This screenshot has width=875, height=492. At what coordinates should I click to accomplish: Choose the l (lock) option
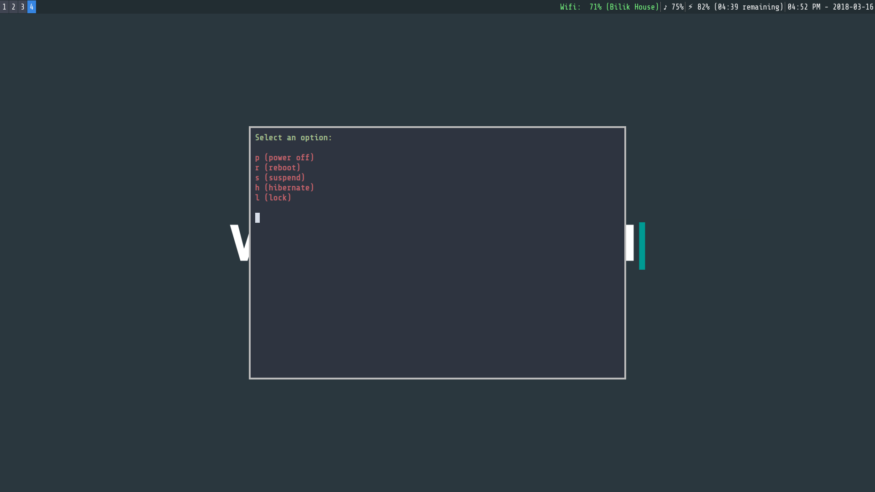coord(273,198)
